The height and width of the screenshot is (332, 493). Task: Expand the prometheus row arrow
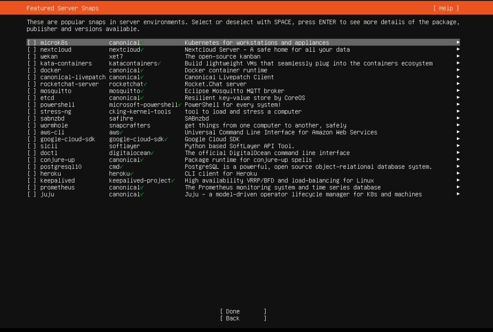(458, 187)
